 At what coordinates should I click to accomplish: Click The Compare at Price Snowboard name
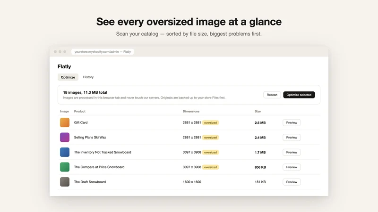(99, 167)
